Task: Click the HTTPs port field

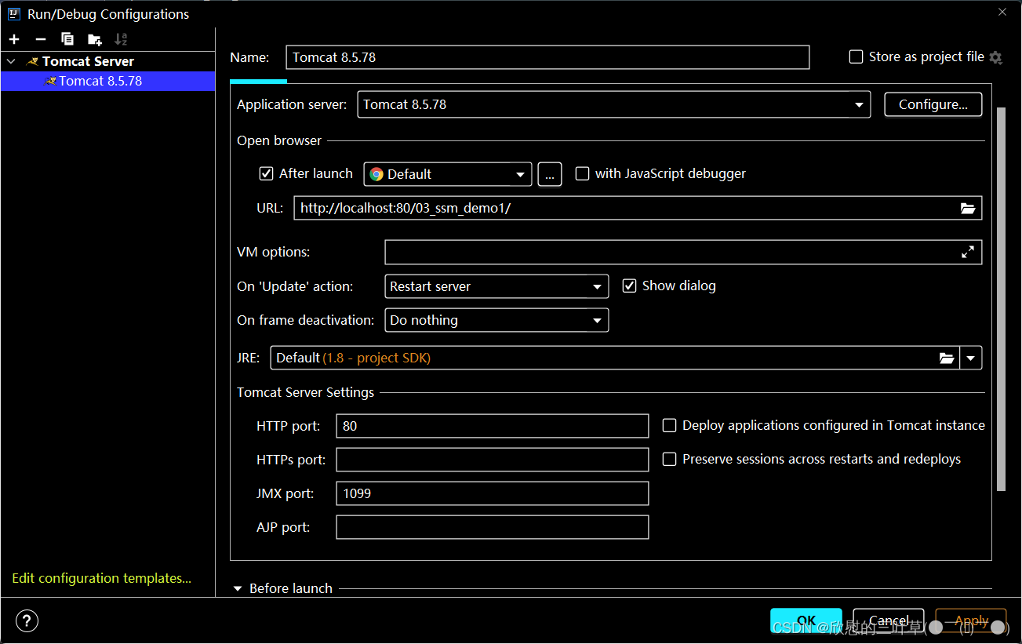Action: (493, 460)
